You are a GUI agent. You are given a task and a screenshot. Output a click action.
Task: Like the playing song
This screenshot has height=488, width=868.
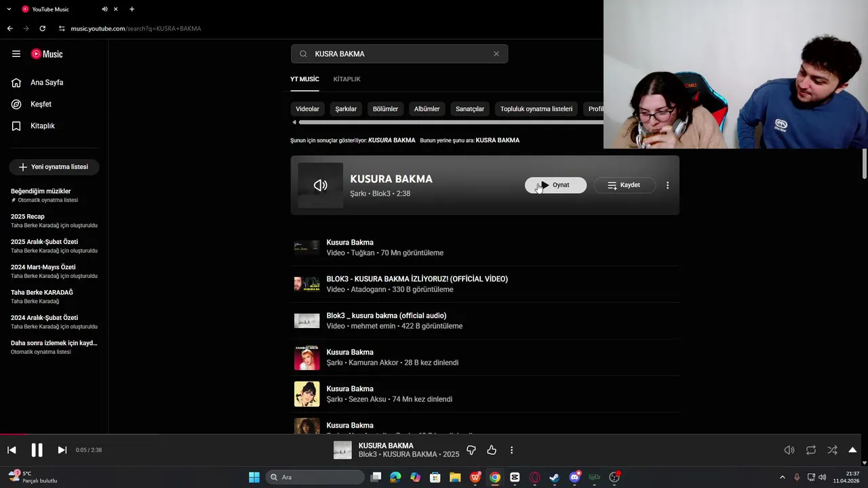(x=492, y=450)
